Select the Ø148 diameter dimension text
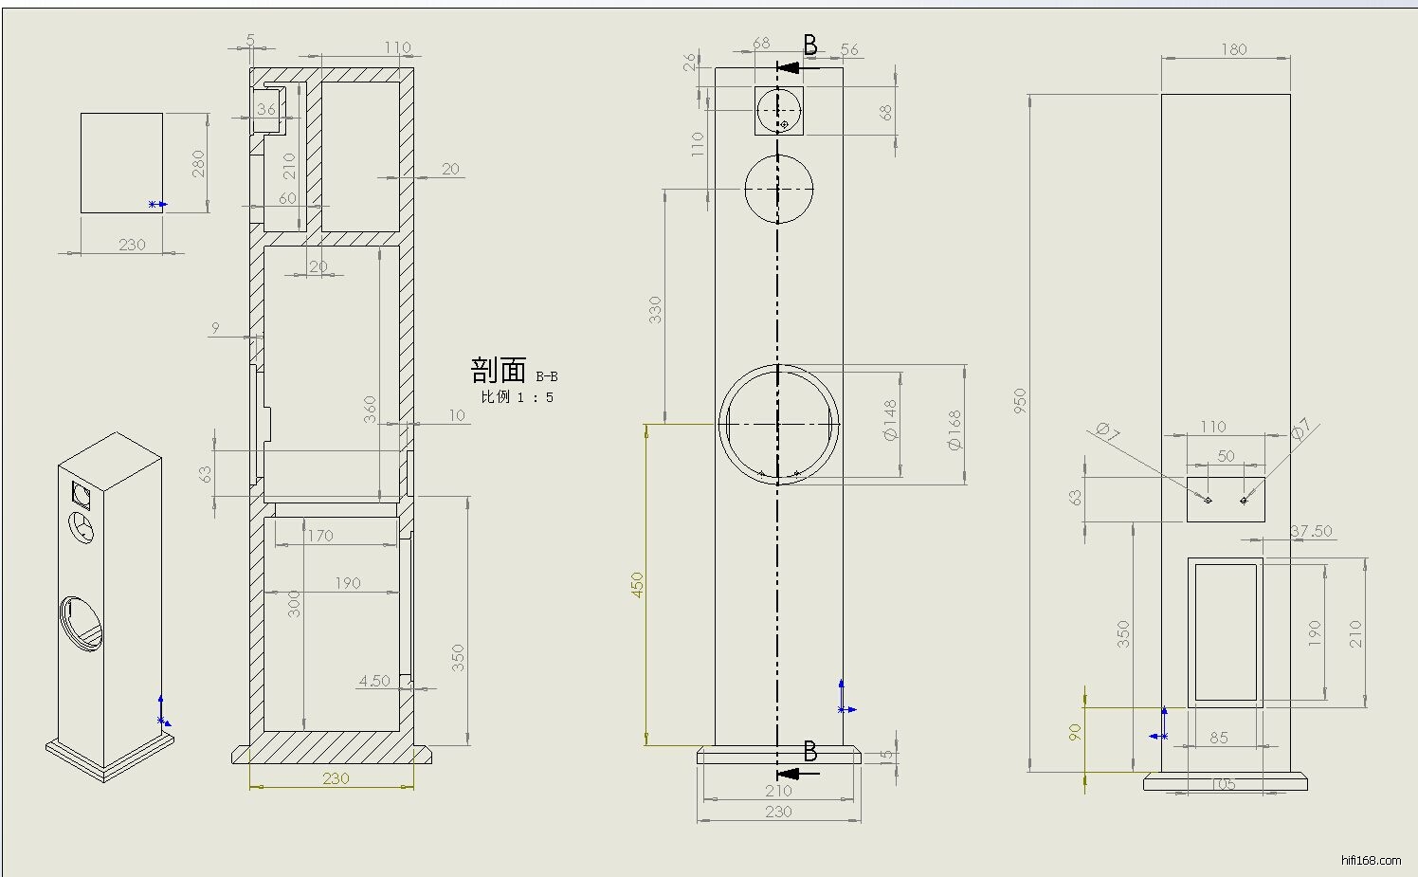The image size is (1418, 877). coord(890,420)
